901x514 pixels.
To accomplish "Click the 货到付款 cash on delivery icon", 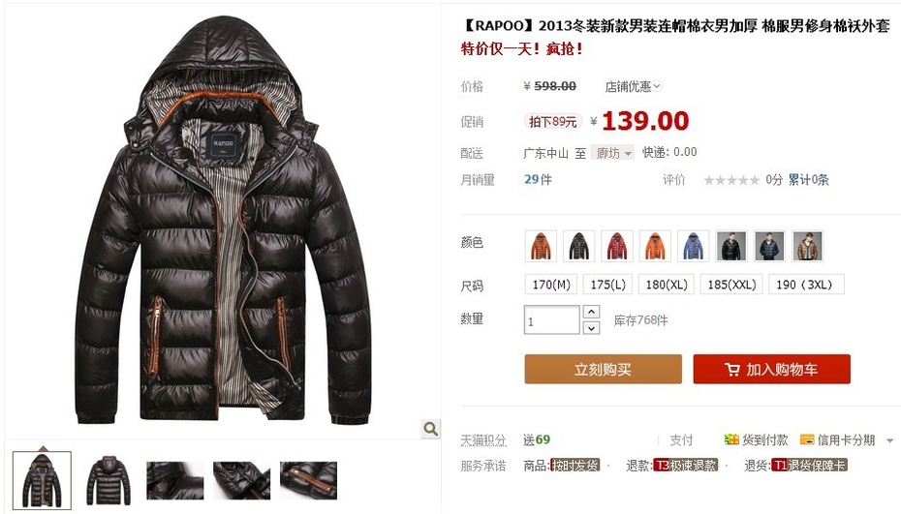I will click(730, 439).
